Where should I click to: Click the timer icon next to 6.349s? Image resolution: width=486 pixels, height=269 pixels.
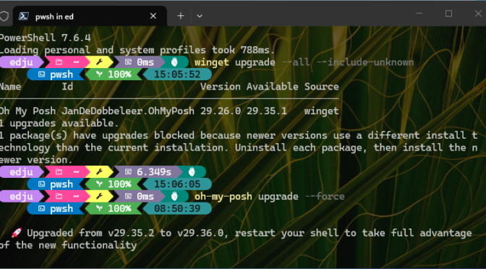pyautogui.click(x=128, y=171)
